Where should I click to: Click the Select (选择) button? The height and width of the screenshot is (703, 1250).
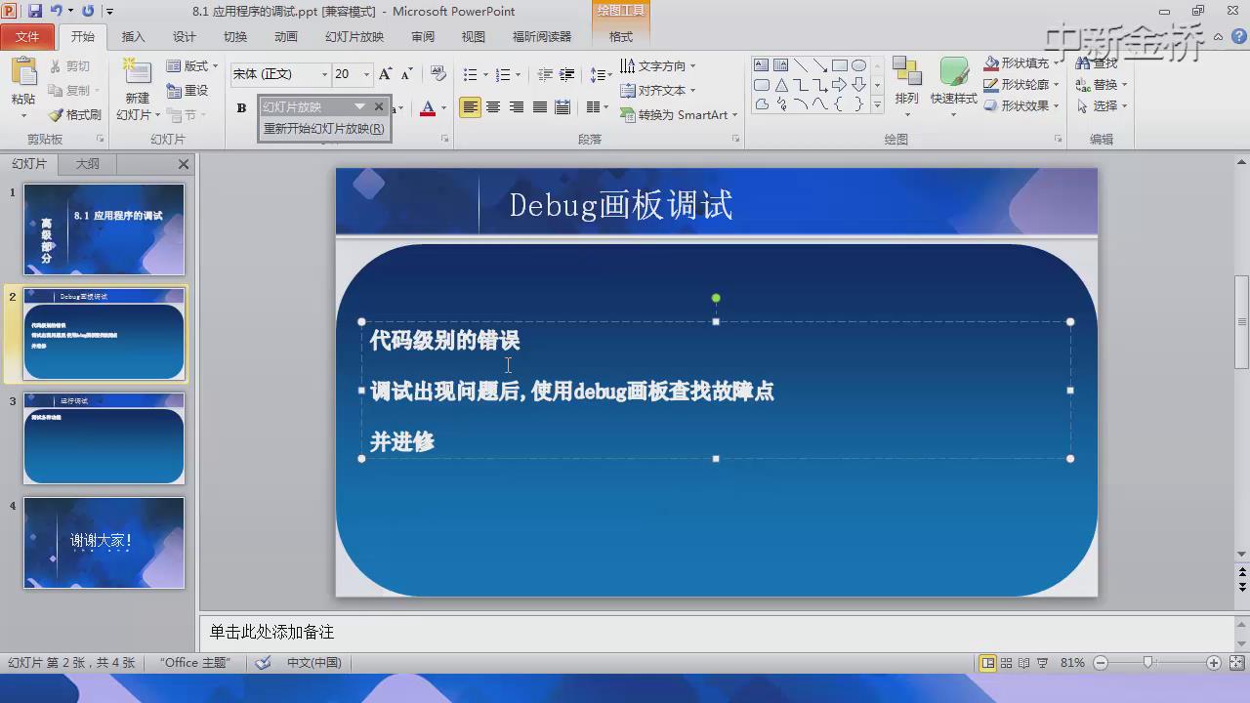[x=1102, y=105]
